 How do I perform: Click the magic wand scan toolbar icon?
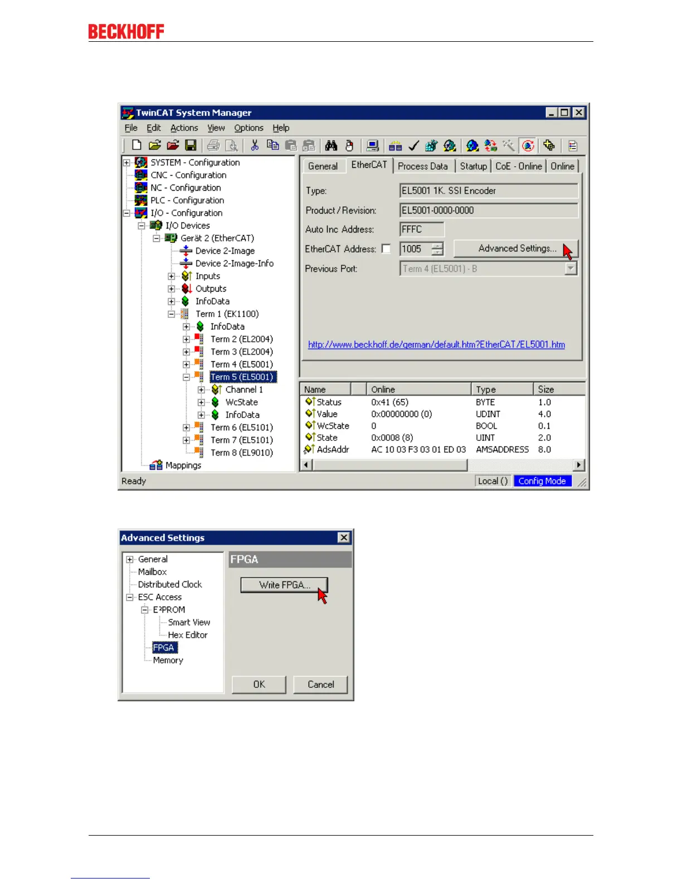click(508, 145)
